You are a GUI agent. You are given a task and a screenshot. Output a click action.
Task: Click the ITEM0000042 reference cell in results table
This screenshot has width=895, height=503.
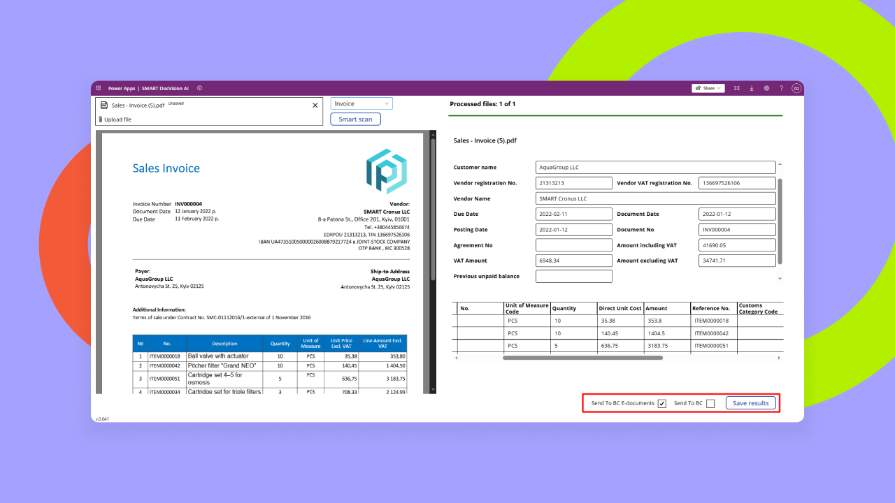(714, 333)
